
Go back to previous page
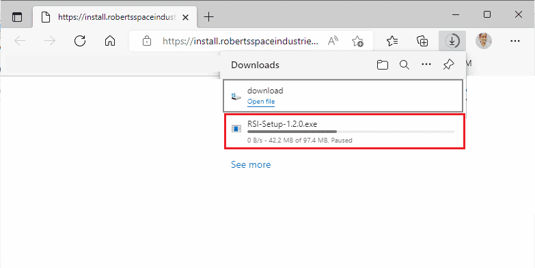click(x=20, y=41)
